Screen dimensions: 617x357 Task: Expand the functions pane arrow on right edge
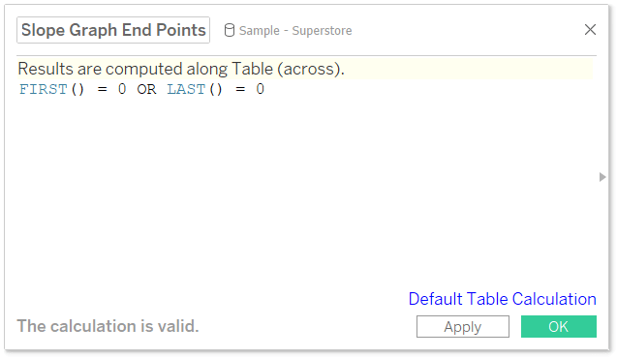tap(602, 177)
